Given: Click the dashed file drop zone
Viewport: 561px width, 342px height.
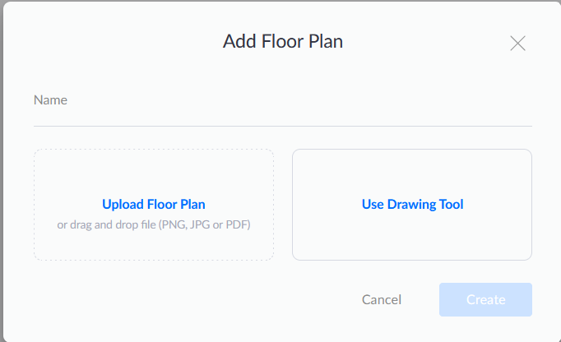Looking at the screenshot, I should (154, 173).
